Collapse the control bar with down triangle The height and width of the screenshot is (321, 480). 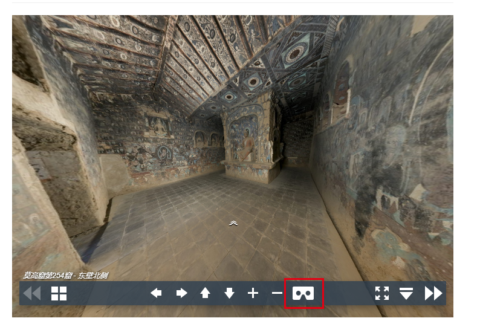point(406,293)
